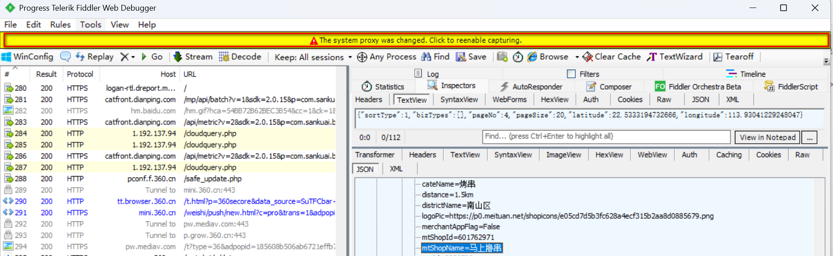This screenshot has height=256, width=833.
Task: Click the WinConfig toolbar icon
Action: click(6, 57)
